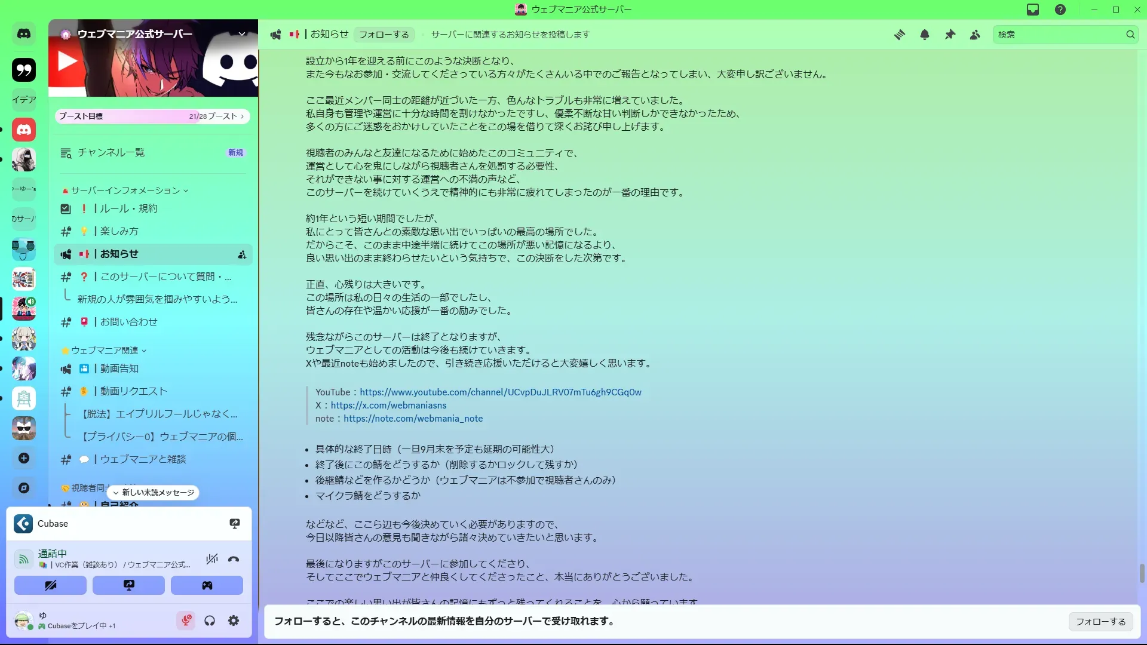Unmute the microphone
The image size is (1147, 645).
(186, 621)
